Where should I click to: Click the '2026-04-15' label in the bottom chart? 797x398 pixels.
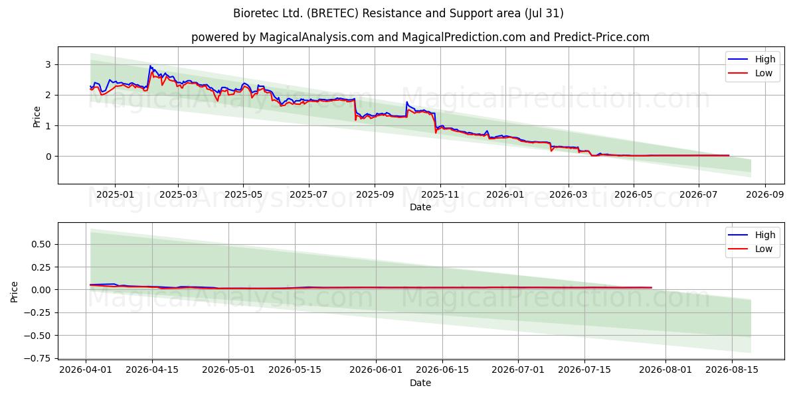pyautogui.click(x=152, y=371)
